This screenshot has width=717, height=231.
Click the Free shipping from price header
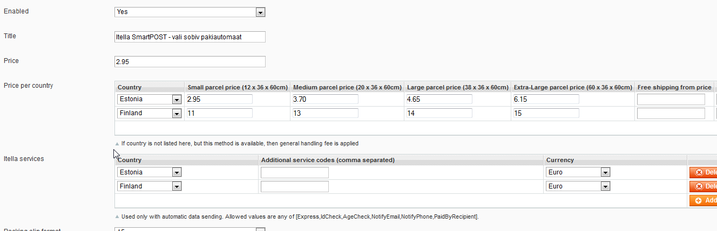[674, 87]
